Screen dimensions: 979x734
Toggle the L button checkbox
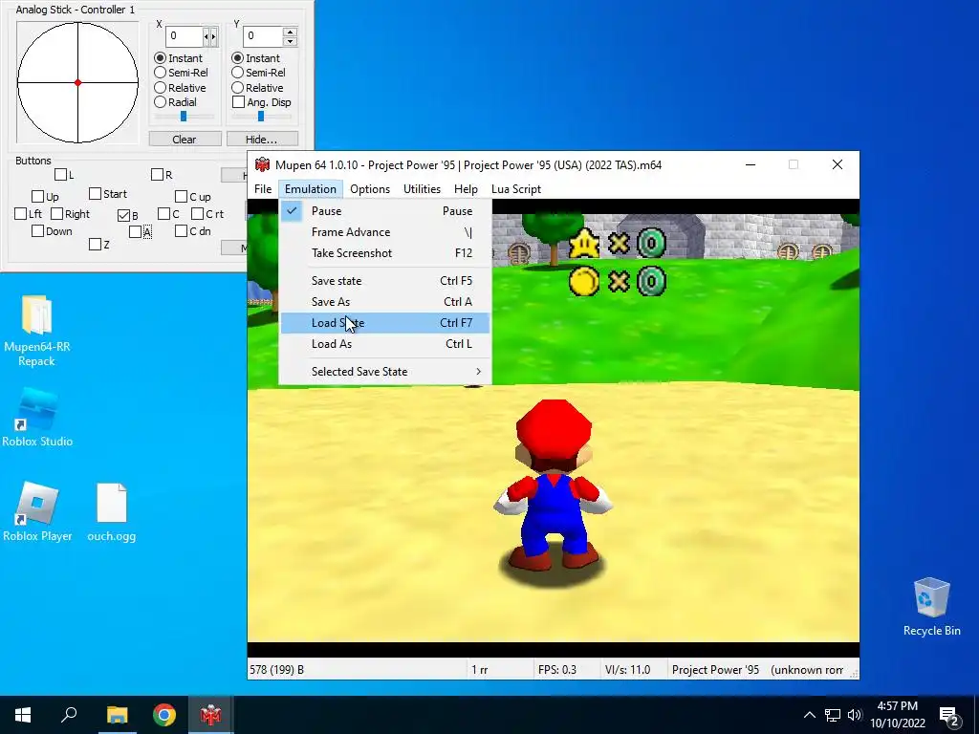(60, 175)
